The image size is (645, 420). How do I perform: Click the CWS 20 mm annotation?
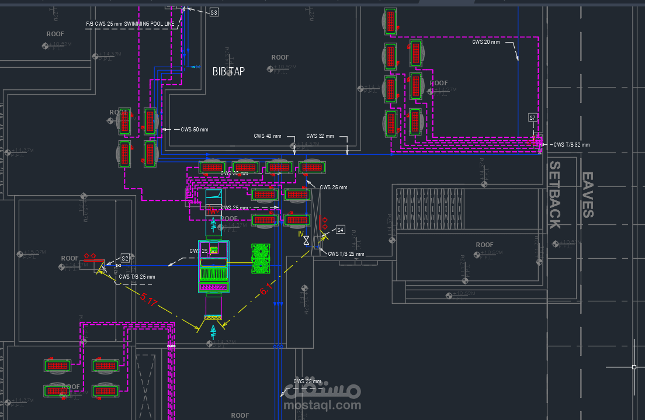(486, 42)
